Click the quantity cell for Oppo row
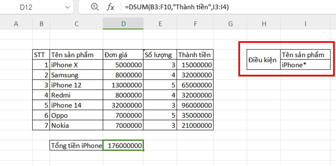 click(160, 115)
